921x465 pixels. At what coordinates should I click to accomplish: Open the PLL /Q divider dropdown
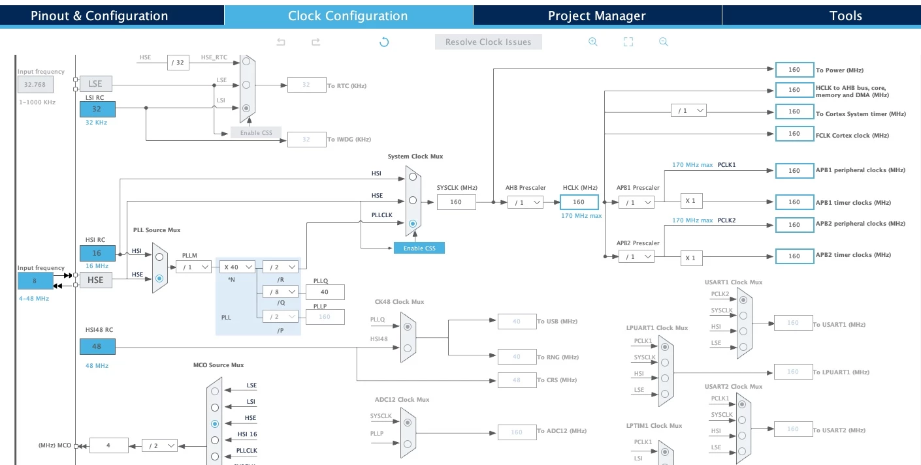coord(281,292)
